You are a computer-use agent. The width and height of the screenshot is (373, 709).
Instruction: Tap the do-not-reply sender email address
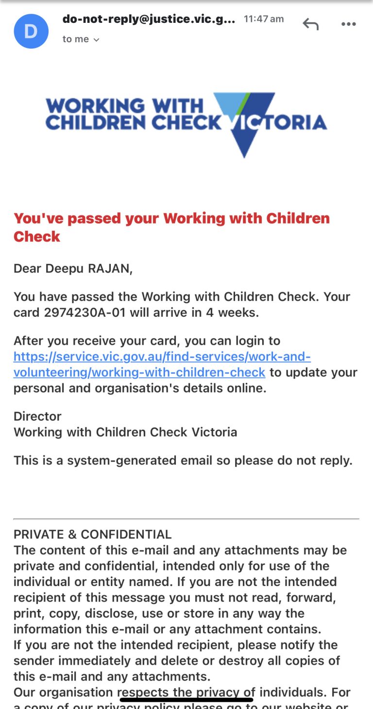[149, 19]
